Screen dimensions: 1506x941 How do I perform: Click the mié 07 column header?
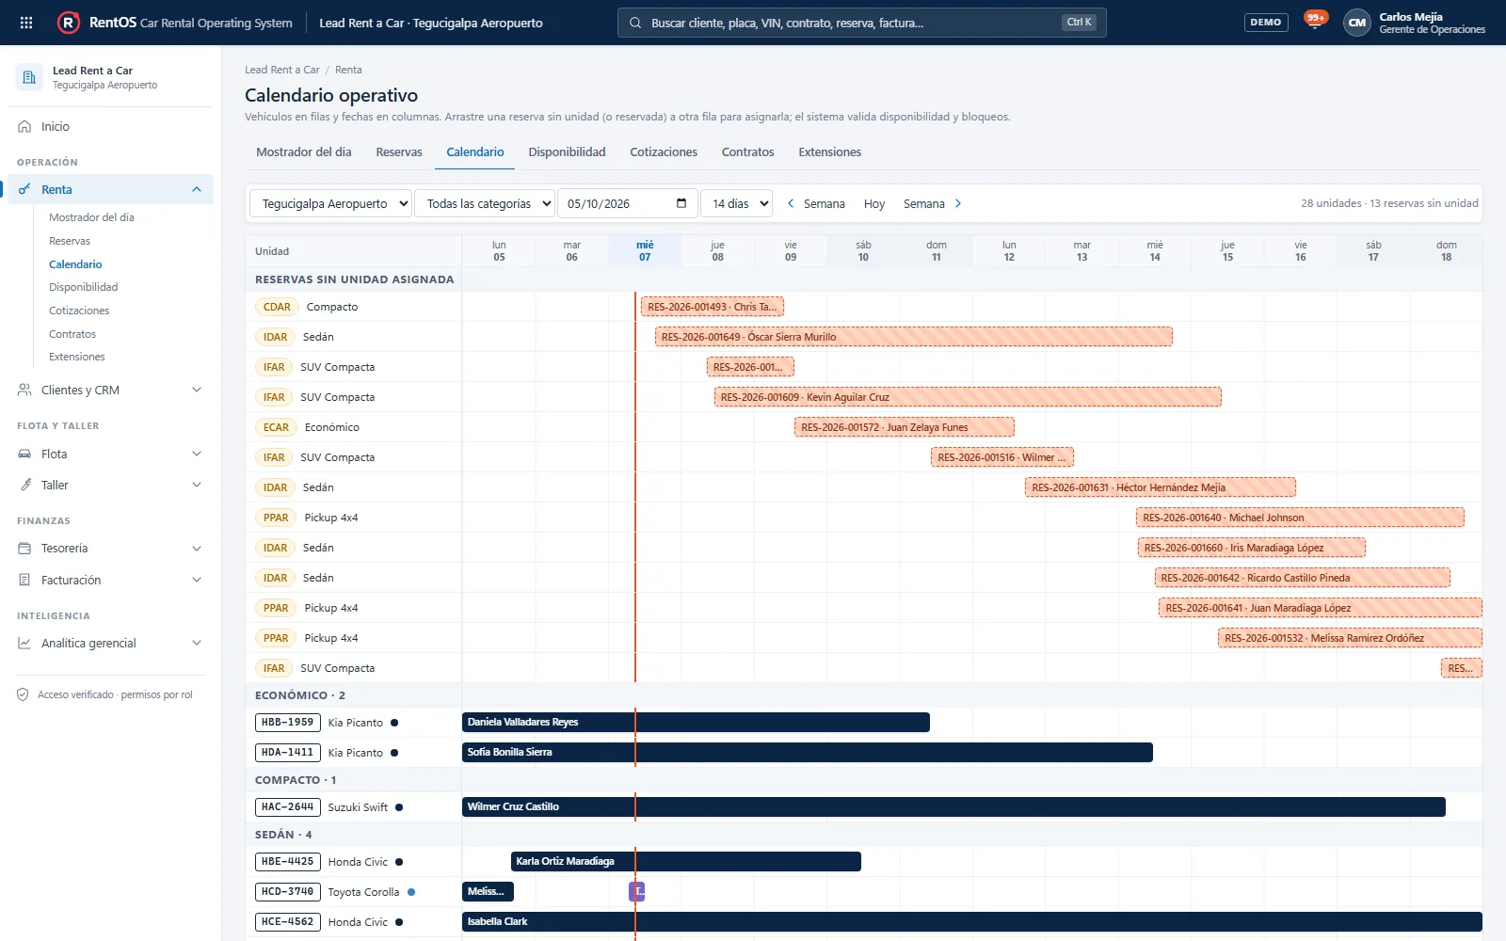645,250
